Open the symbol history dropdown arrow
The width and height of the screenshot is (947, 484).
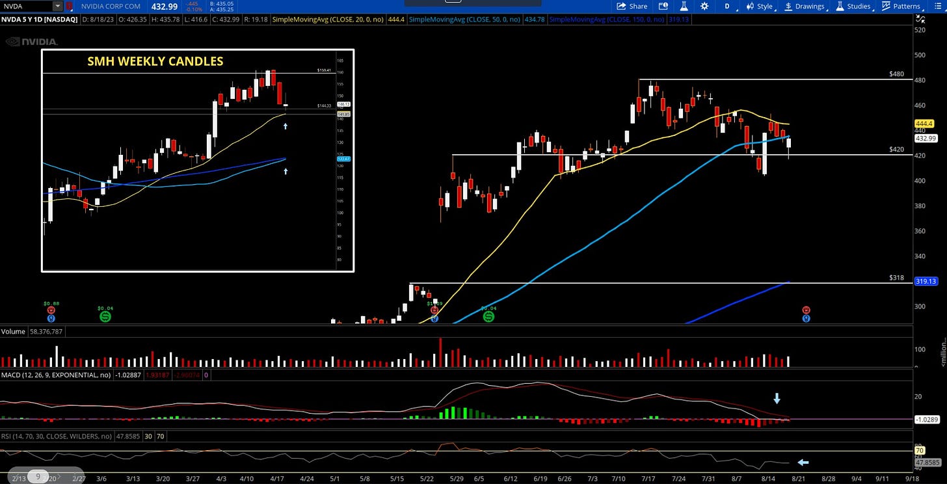pos(57,6)
